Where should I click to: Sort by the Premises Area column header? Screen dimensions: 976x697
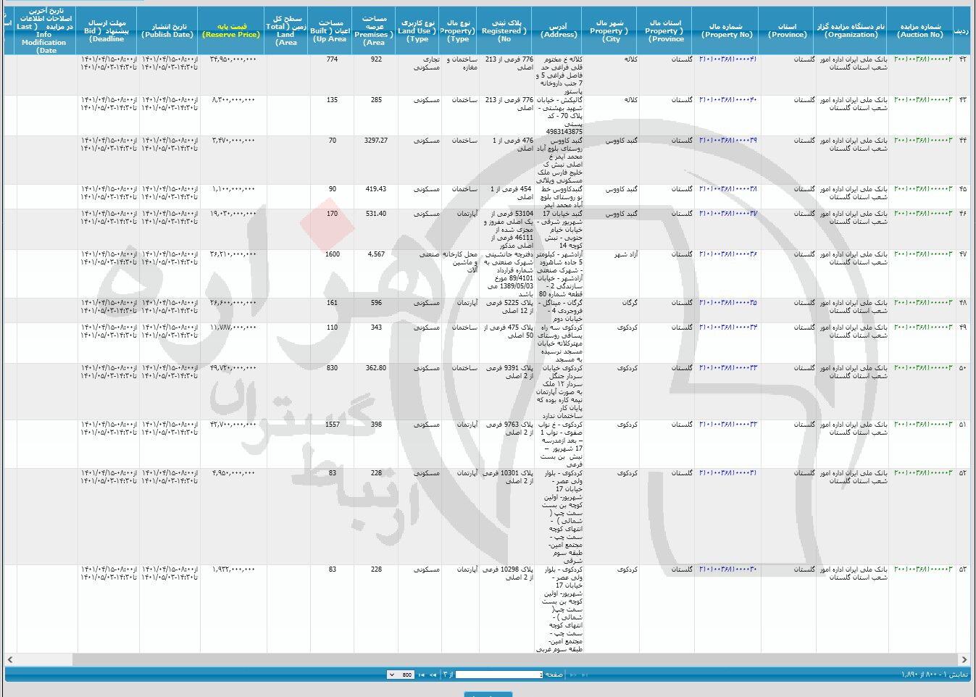[x=375, y=30]
